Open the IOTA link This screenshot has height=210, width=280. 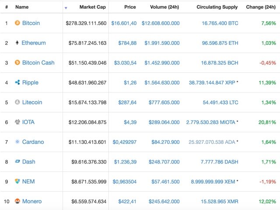click(x=28, y=122)
